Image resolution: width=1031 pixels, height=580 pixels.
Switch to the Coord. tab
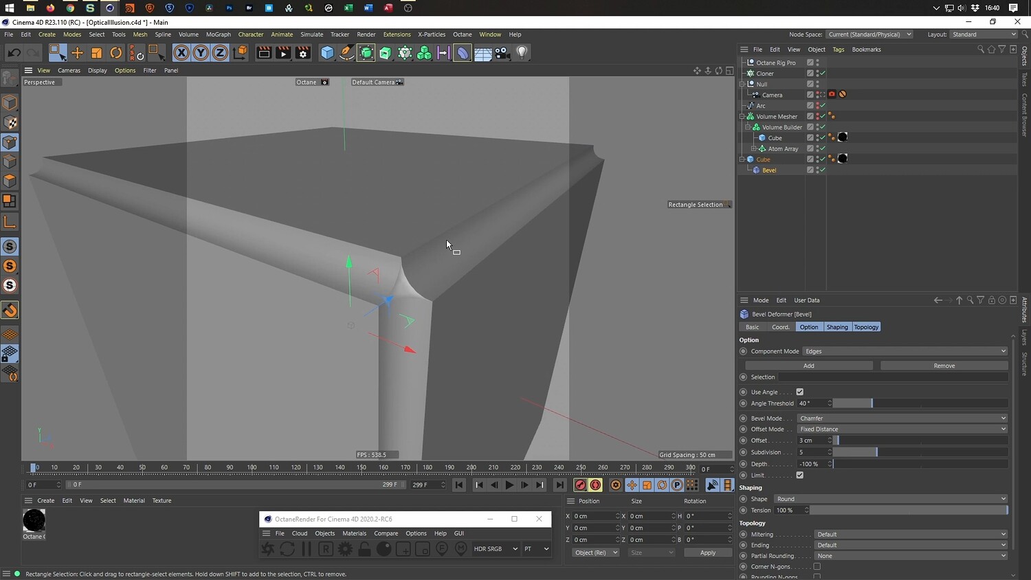(781, 327)
